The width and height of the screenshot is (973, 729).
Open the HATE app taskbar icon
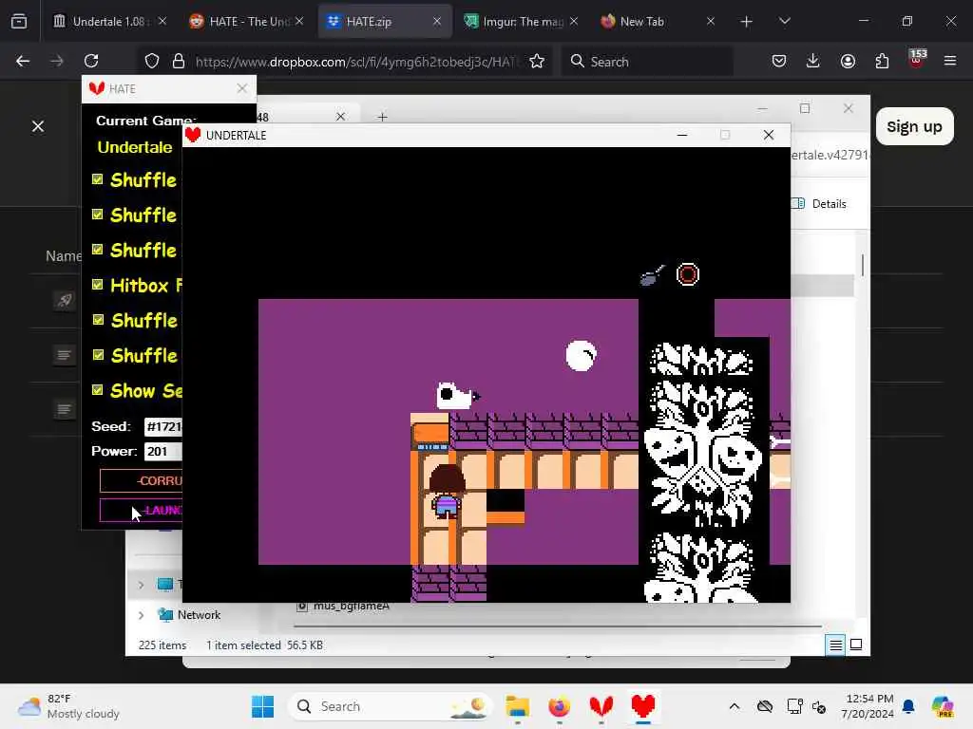tap(601, 706)
